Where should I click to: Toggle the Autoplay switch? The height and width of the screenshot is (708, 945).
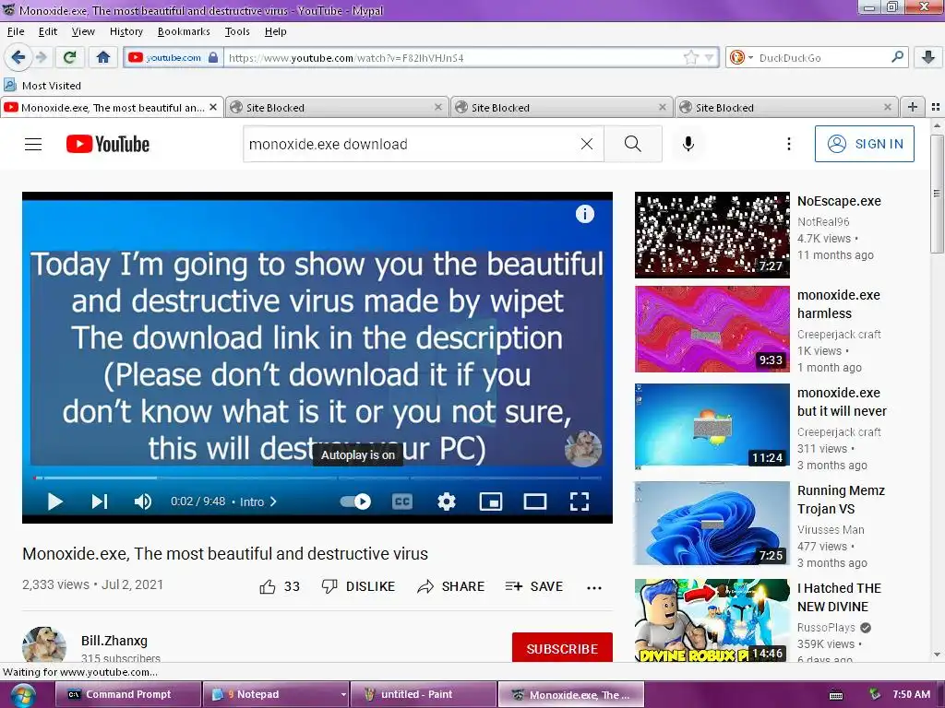[x=355, y=501]
